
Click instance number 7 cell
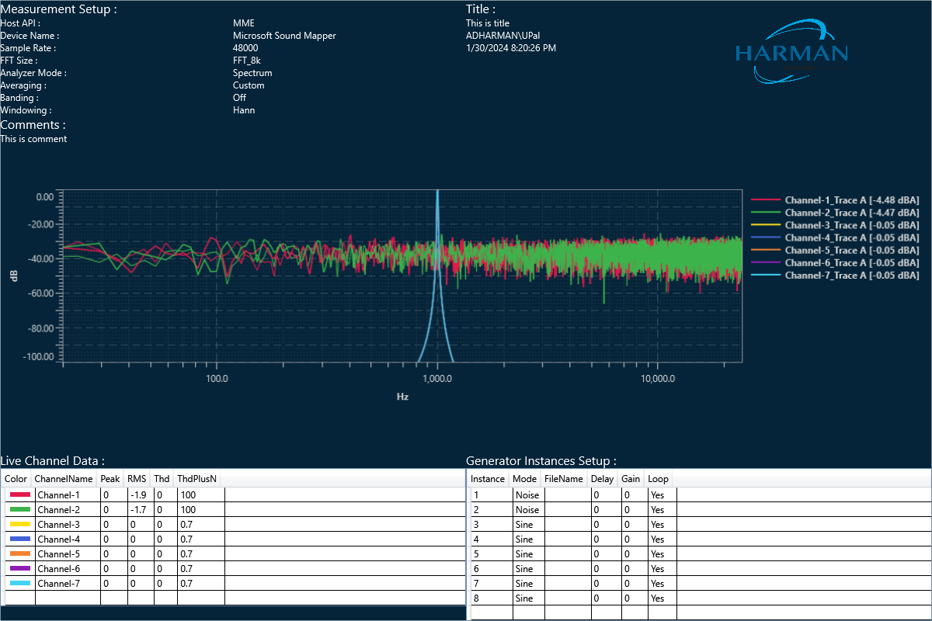(x=491, y=583)
